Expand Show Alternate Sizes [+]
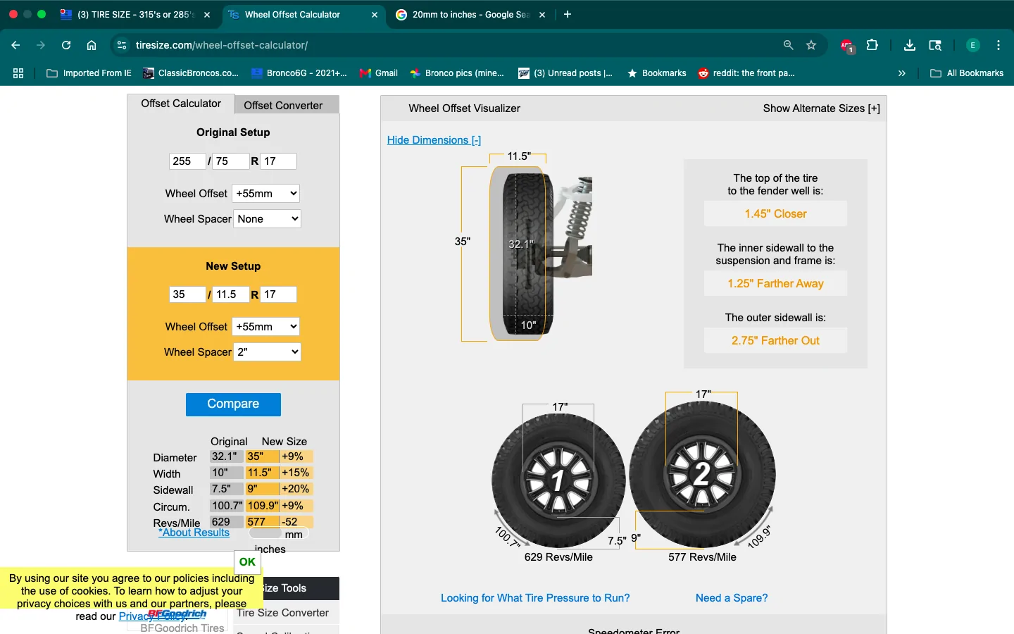The height and width of the screenshot is (634, 1014). tap(821, 108)
